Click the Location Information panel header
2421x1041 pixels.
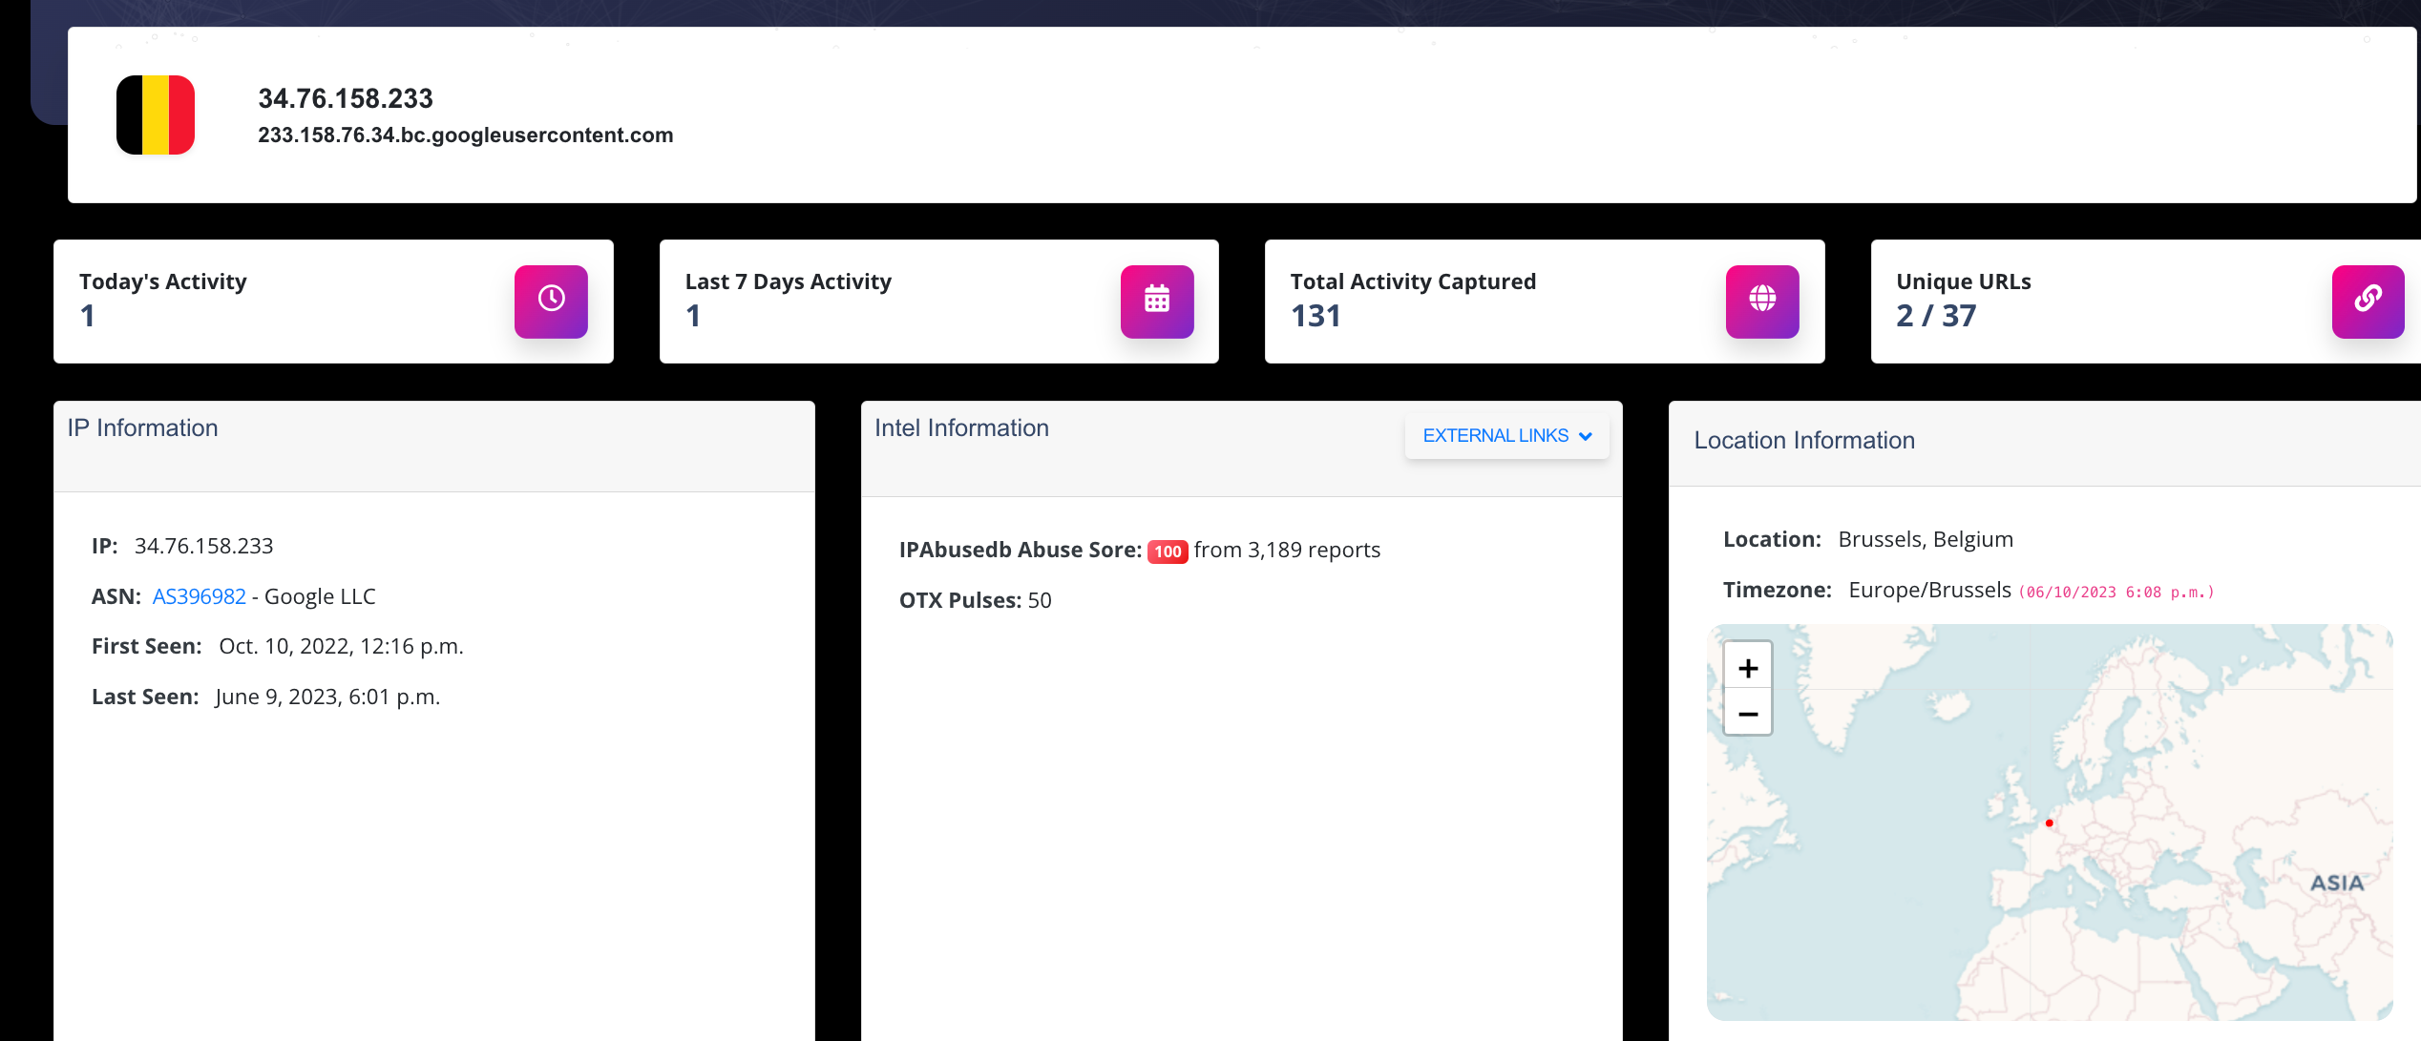coord(1803,441)
